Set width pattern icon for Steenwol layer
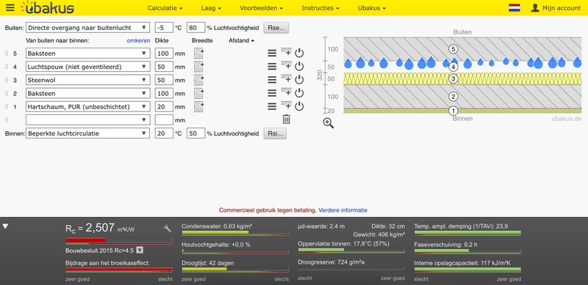 (198, 80)
